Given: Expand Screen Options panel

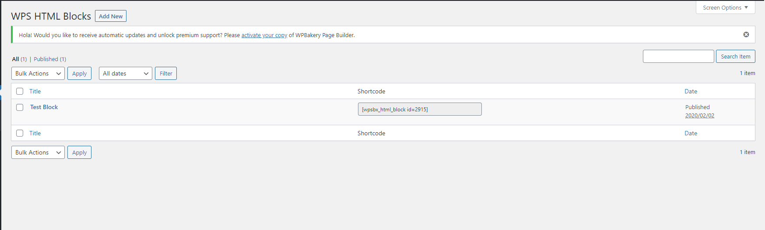Looking at the screenshot, I should pyautogui.click(x=725, y=7).
